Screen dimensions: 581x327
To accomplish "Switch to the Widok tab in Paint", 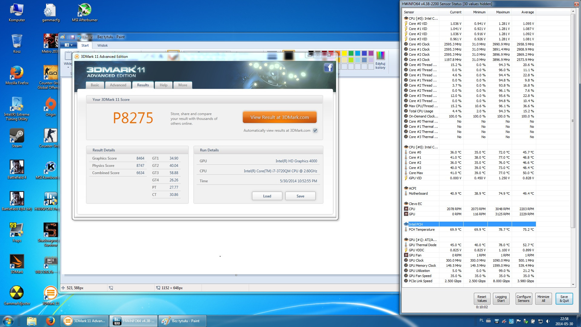I will click(103, 45).
